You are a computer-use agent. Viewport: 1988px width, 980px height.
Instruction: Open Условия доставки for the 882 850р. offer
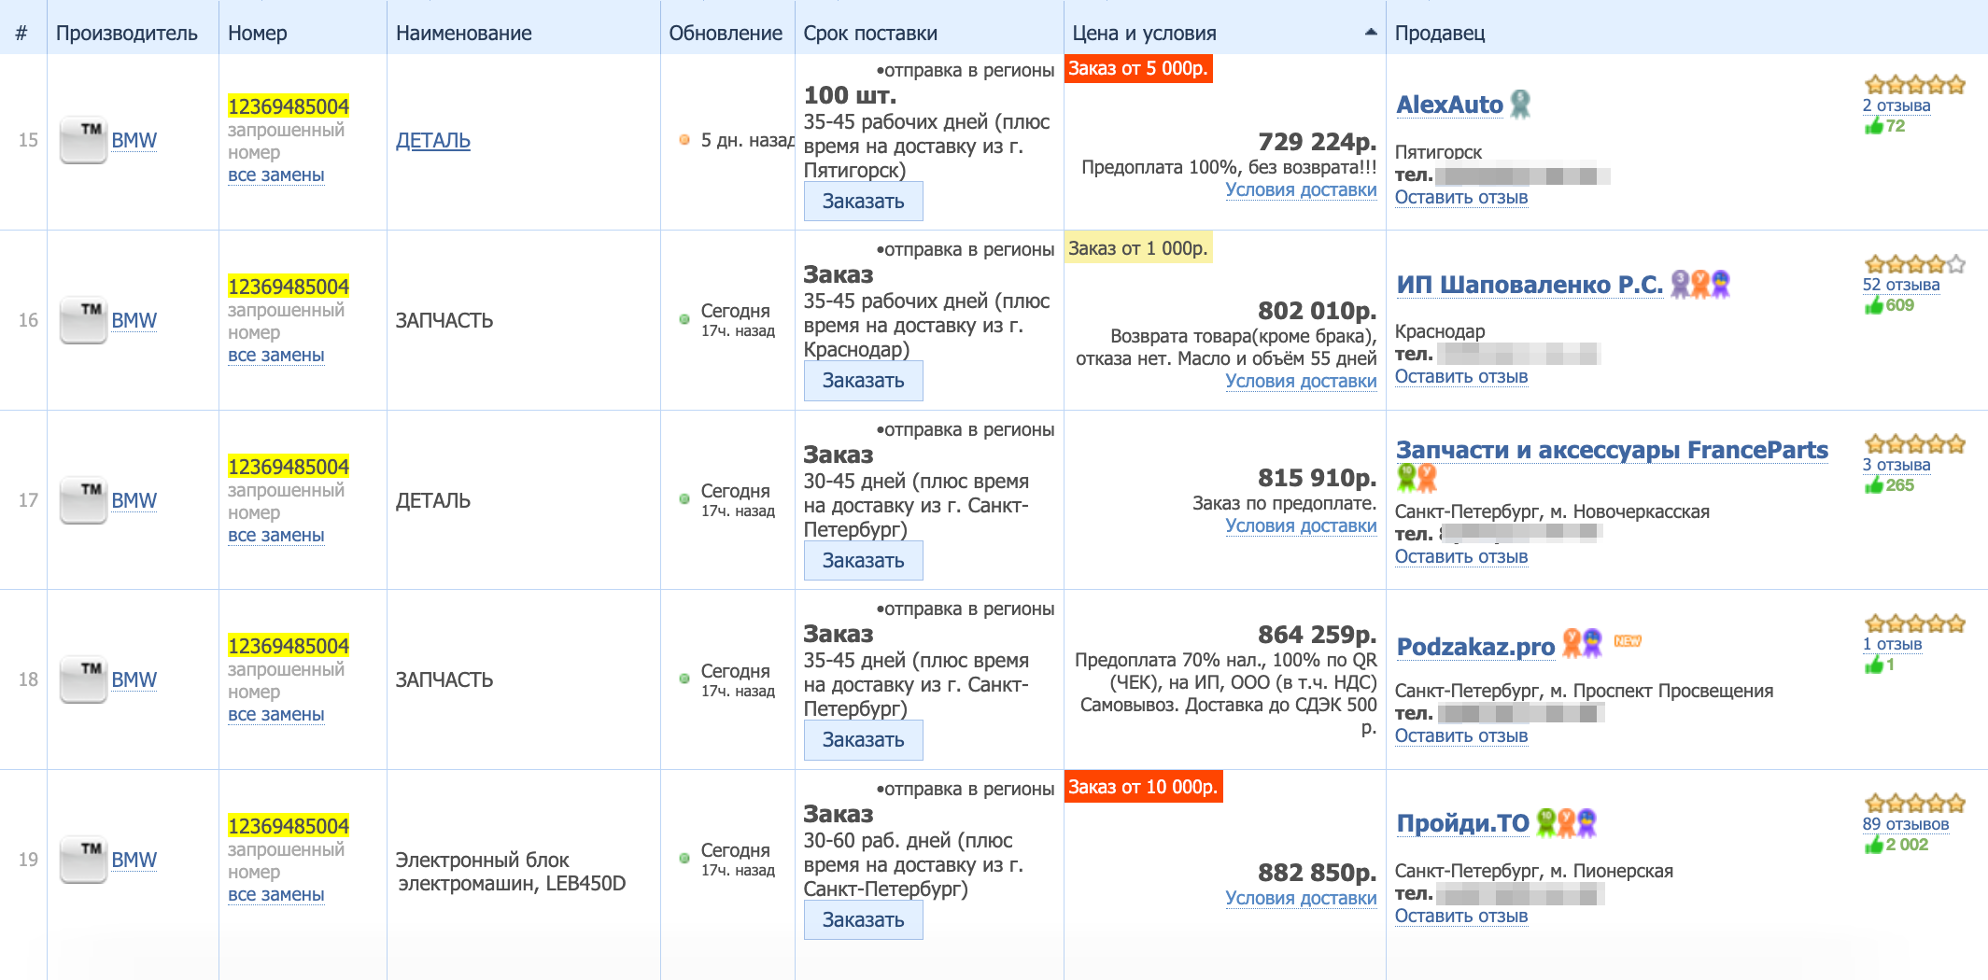[1301, 898]
